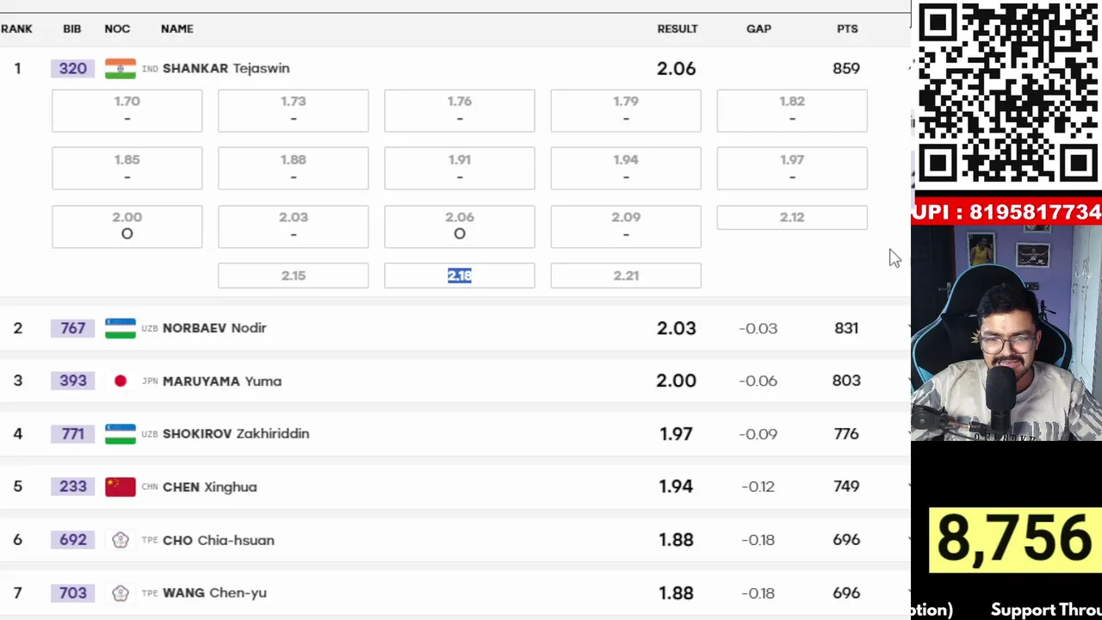Click the Uzbekistan flag next to Norbaev Nodir

pyautogui.click(x=121, y=328)
